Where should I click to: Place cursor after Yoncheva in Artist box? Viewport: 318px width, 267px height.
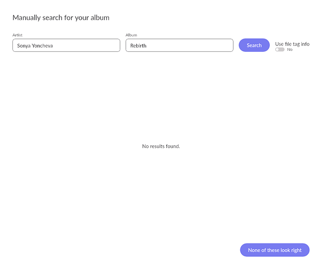(53, 46)
